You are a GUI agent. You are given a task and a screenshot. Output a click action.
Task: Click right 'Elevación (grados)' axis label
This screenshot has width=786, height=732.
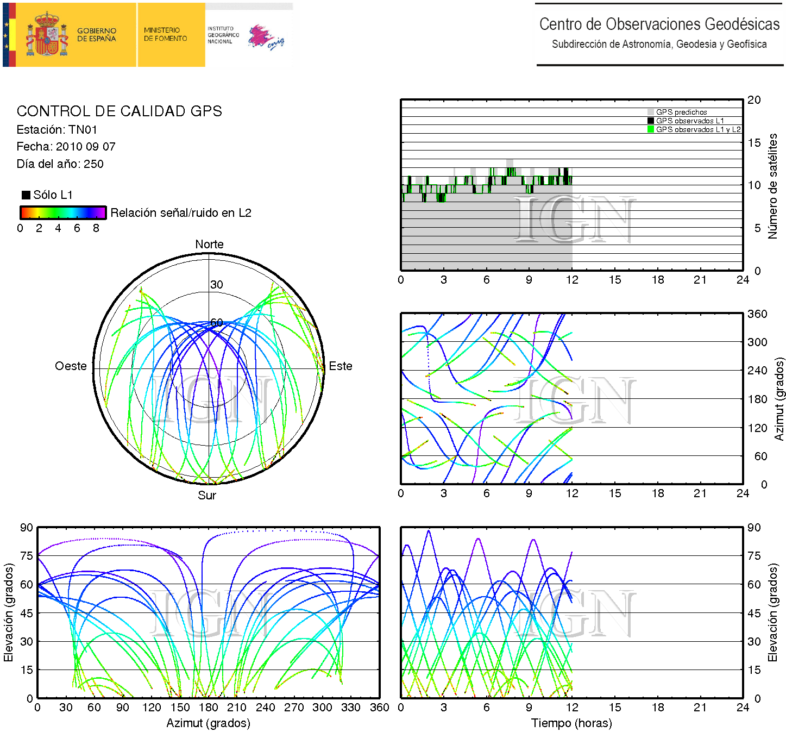772,612
